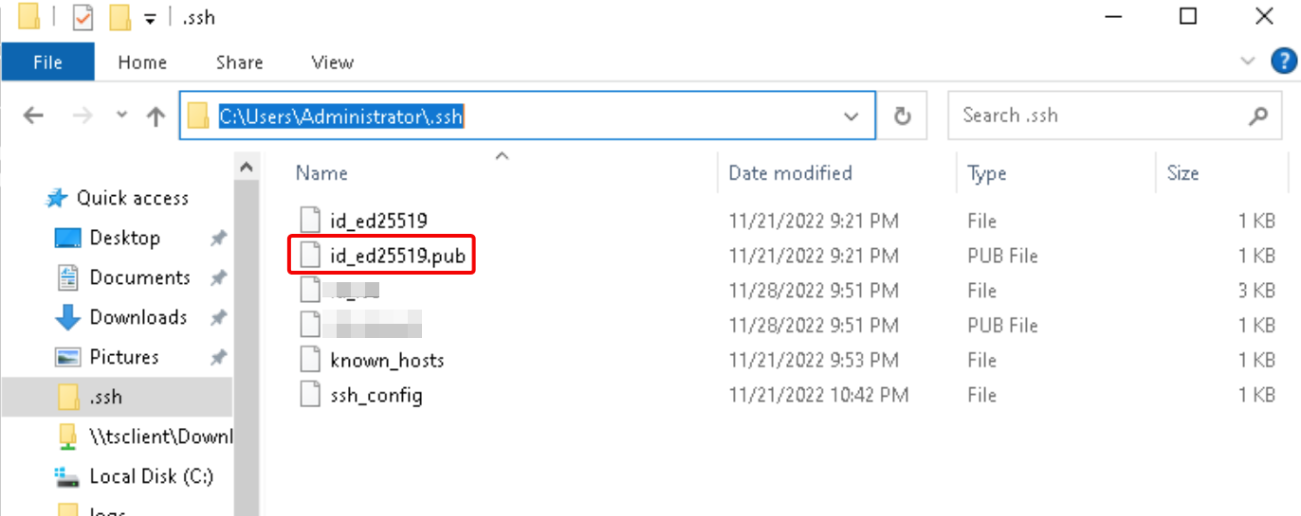Sort files by Date modified column

tap(790, 172)
